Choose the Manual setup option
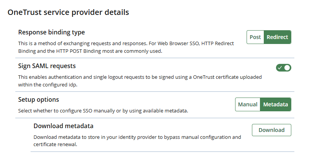The width and height of the screenshot is (315, 153). click(248, 104)
